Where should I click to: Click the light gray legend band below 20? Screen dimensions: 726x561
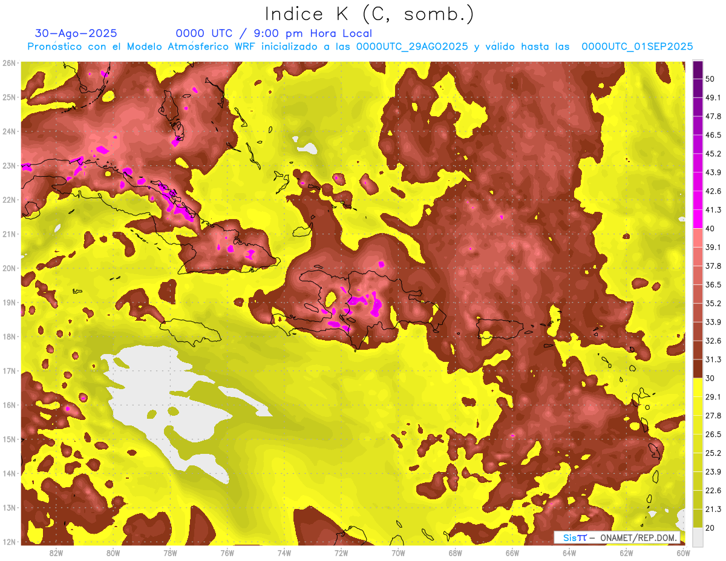coord(698,537)
